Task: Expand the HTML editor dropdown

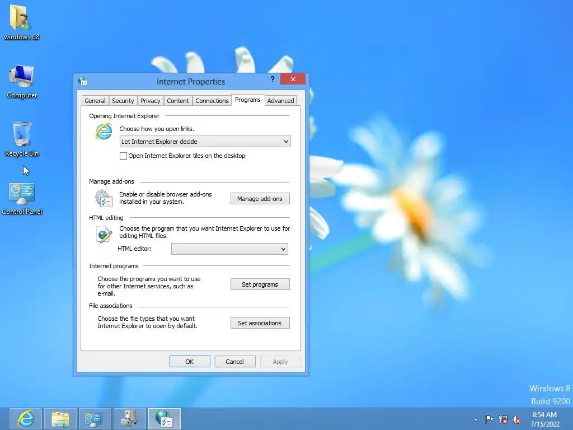Action: pos(229,249)
